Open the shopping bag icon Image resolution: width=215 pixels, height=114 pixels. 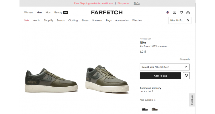click(188, 13)
